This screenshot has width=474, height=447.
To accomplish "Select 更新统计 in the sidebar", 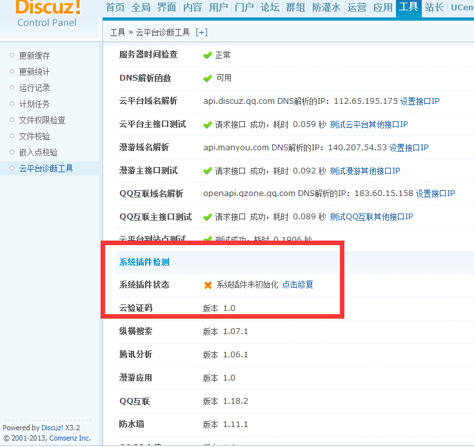I will point(34,72).
